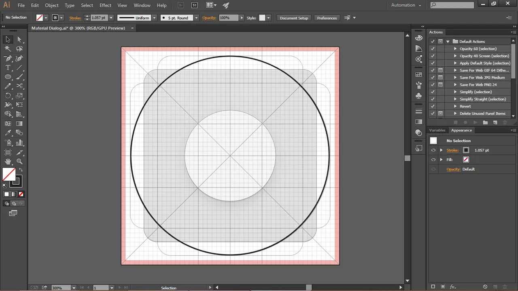Open the Stroke panel lines icon
Image resolution: width=518 pixels, height=291 pixels.
419,111
